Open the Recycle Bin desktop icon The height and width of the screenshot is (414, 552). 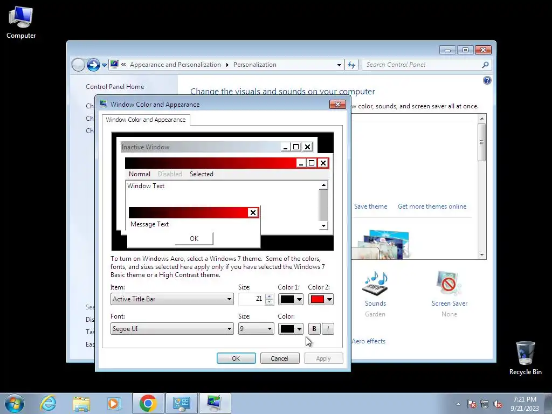(x=525, y=358)
